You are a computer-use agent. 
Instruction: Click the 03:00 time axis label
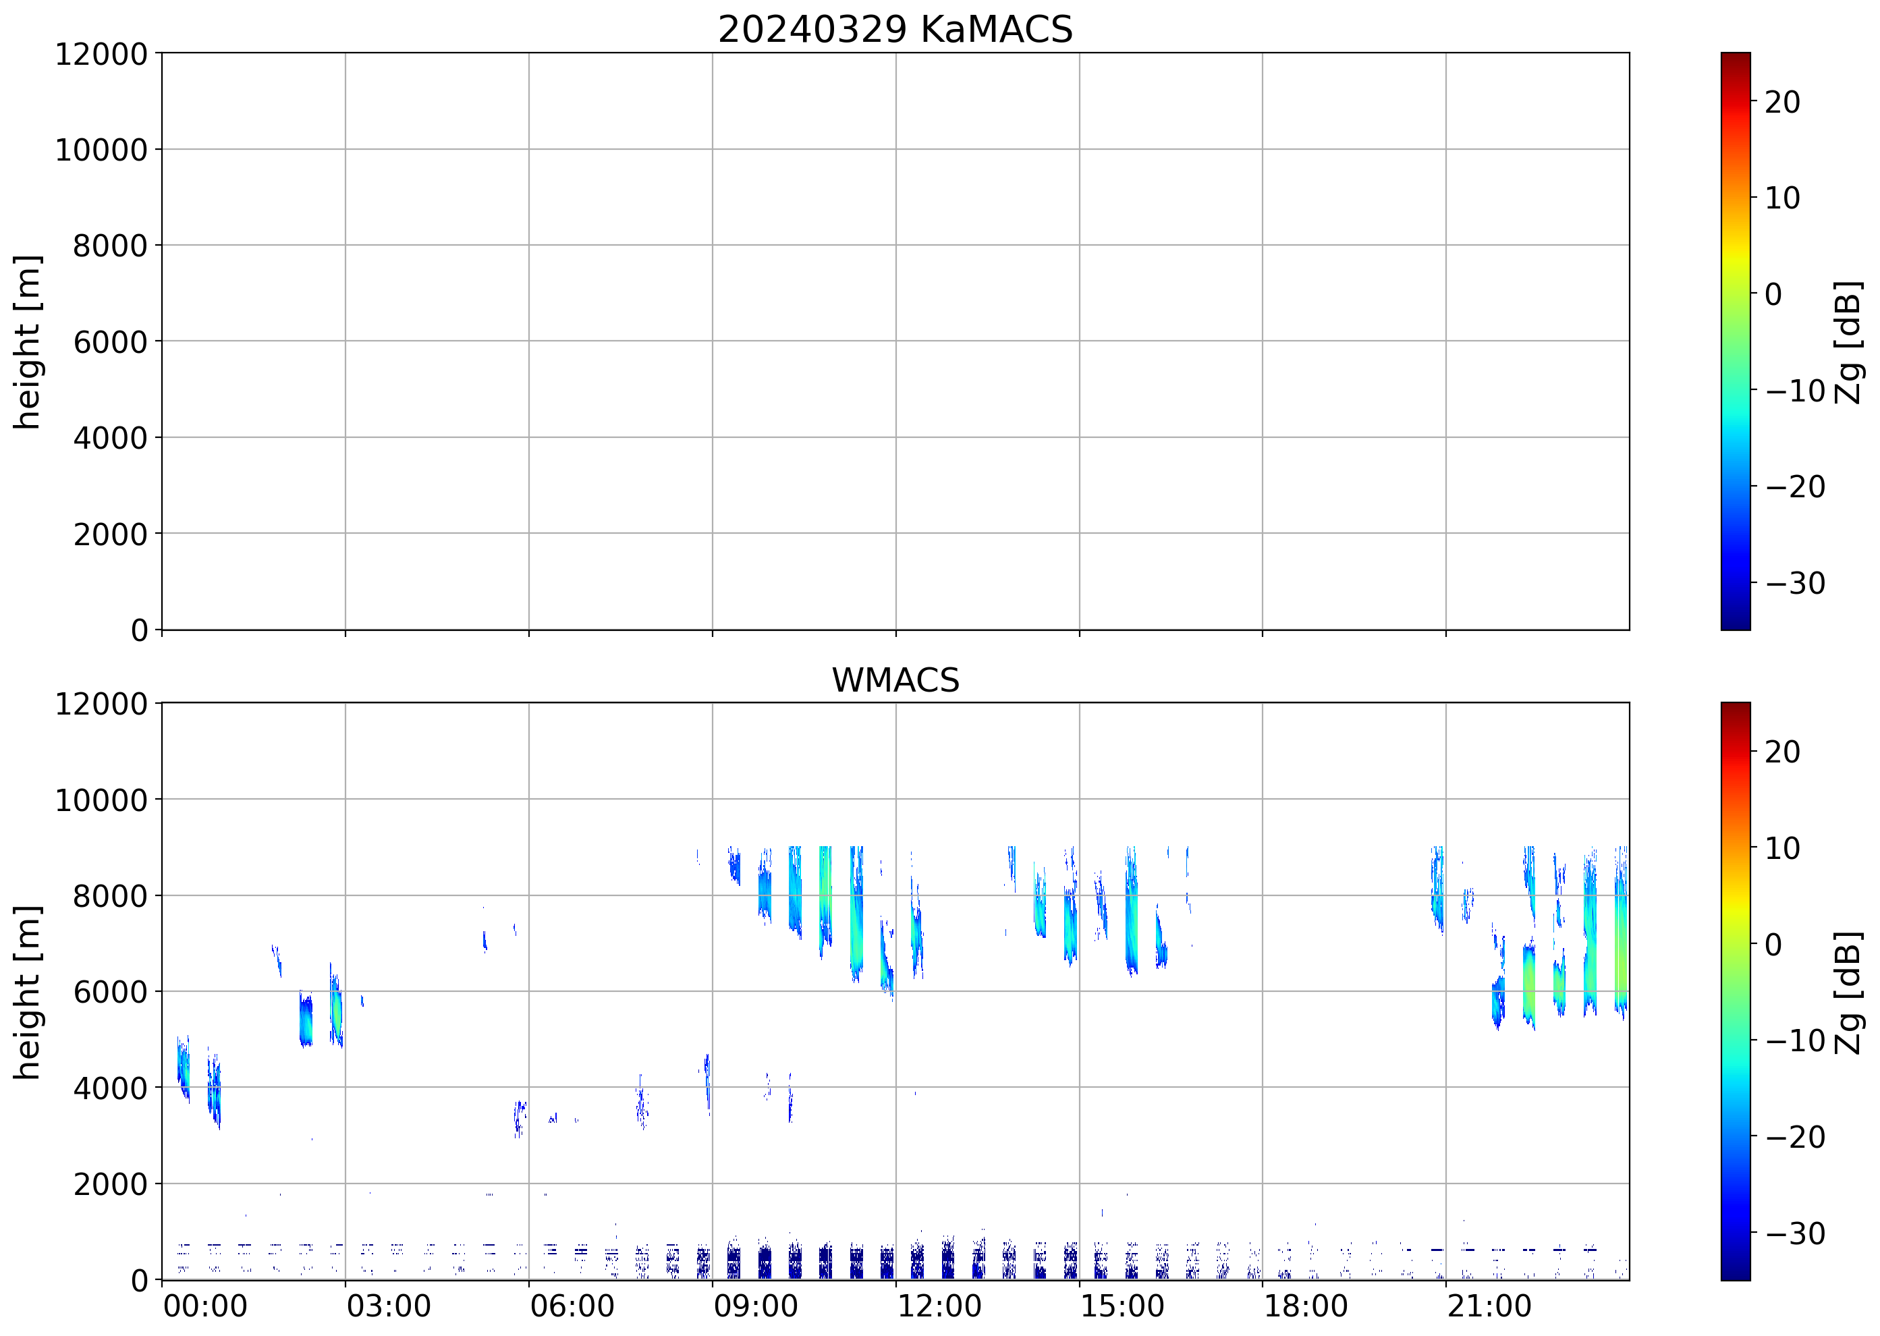coord(388,1306)
